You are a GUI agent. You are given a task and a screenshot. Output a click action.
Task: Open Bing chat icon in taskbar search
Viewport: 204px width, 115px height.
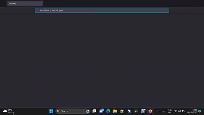pyautogui.click(x=88, y=111)
